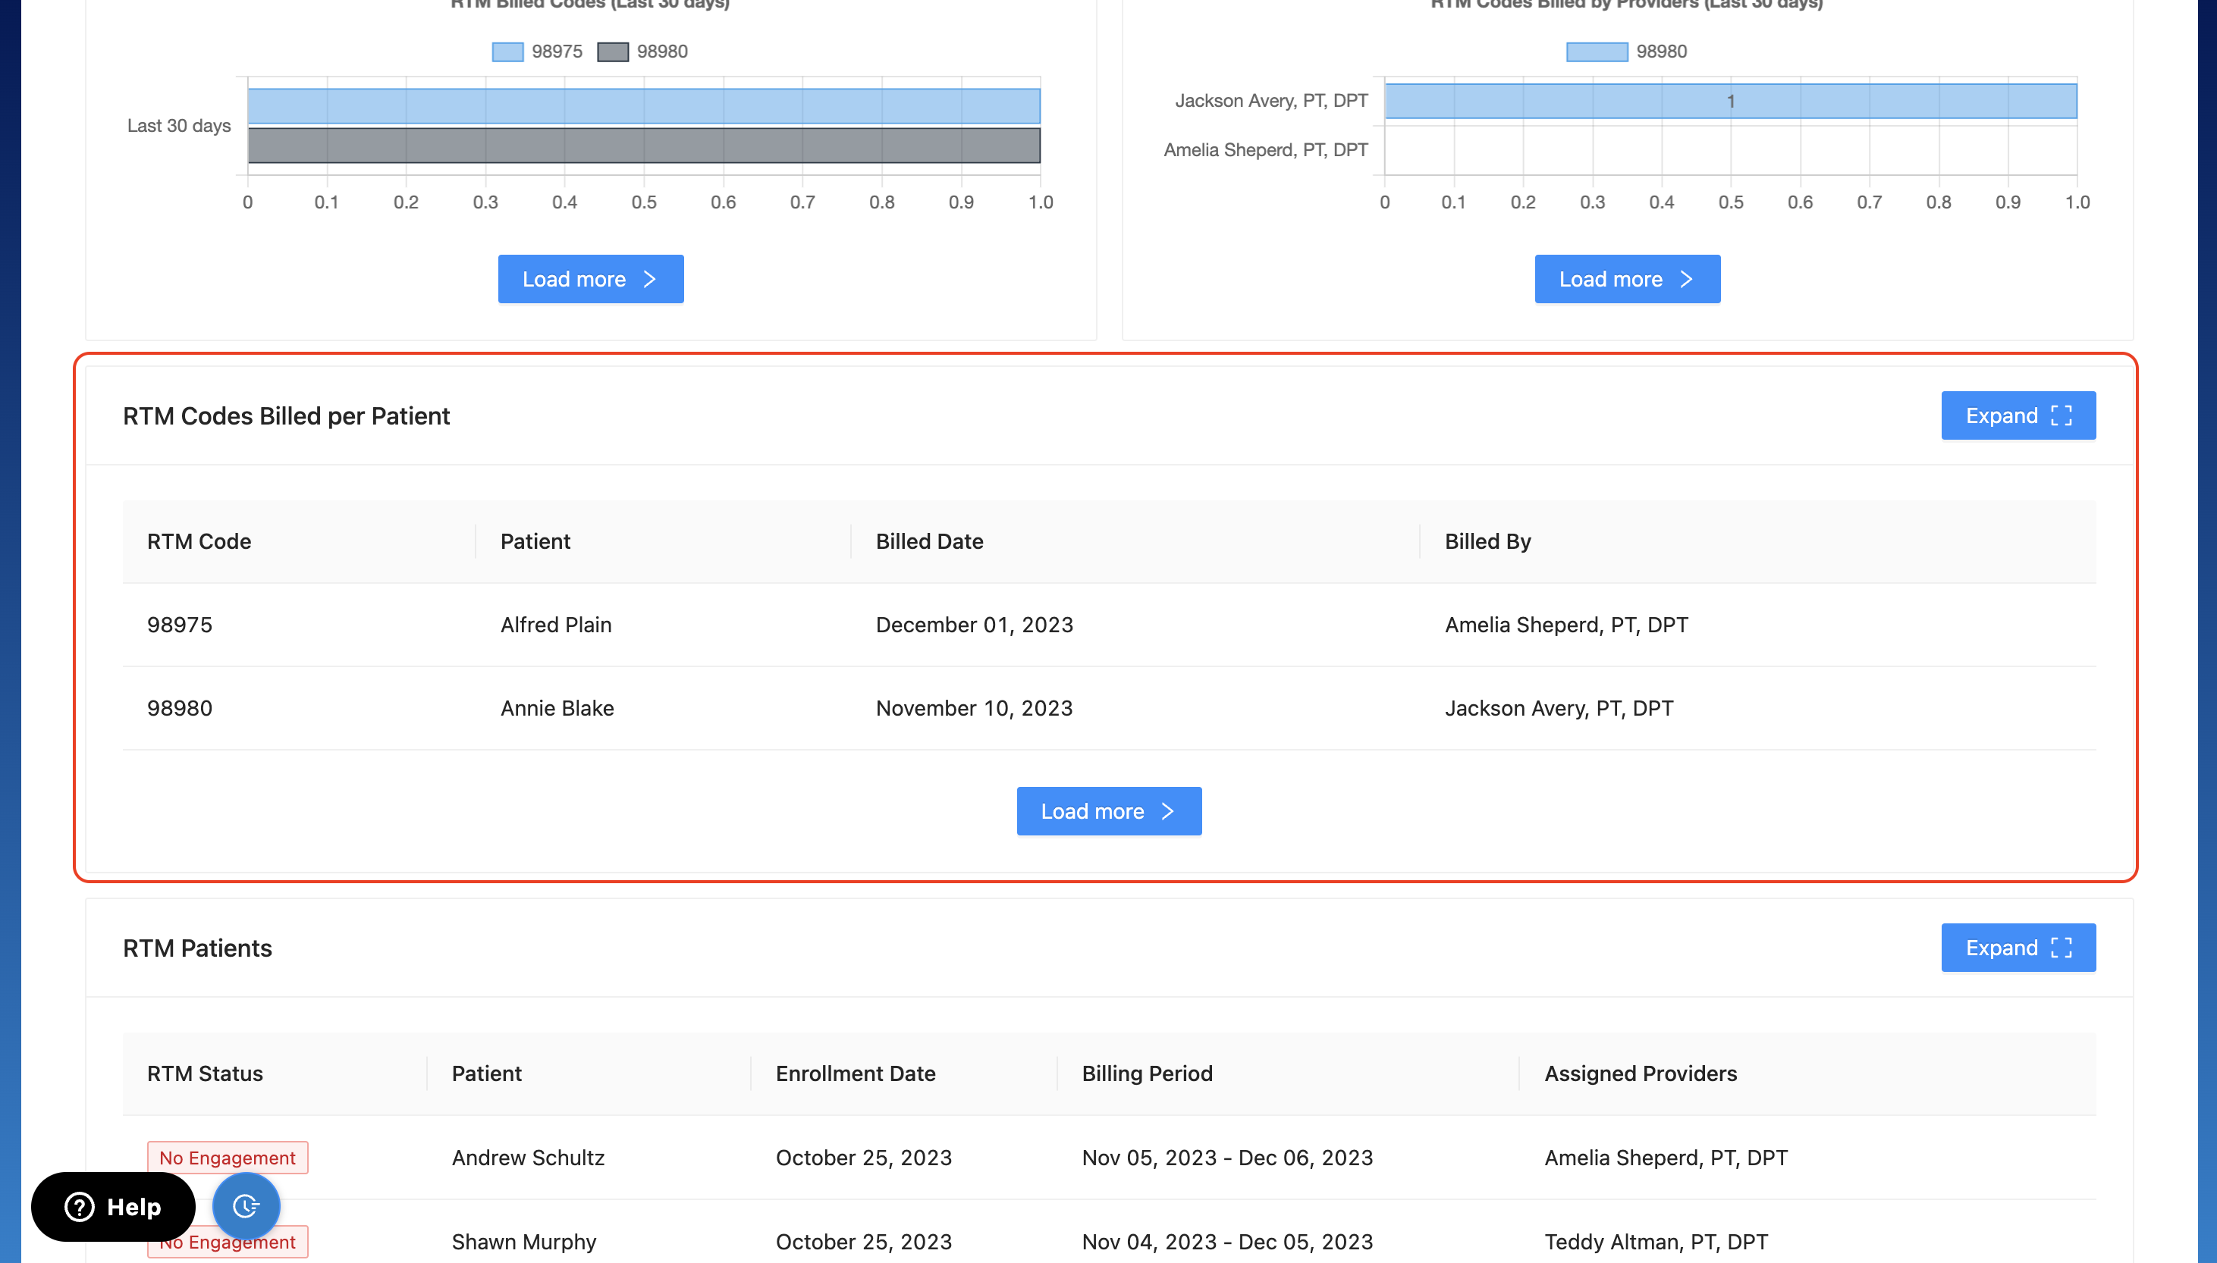
Task: Click Jackson Avery's bar in providers chart
Action: (x=1729, y=102)
